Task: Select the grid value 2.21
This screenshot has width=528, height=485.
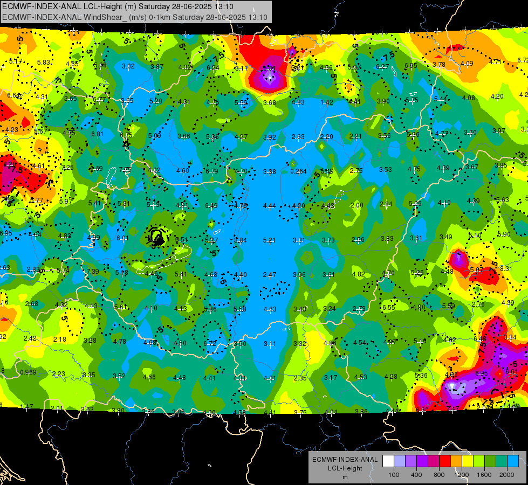Action: pos(355,136)
